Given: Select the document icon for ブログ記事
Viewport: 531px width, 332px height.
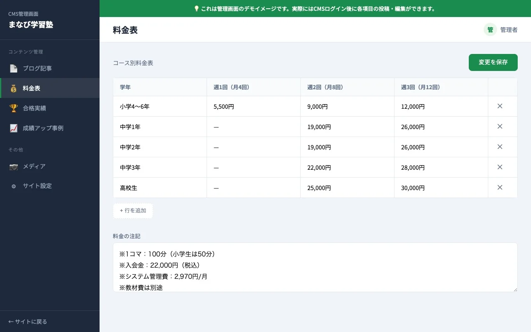Looking at the screenshot, I should click(x=13, y=68).
